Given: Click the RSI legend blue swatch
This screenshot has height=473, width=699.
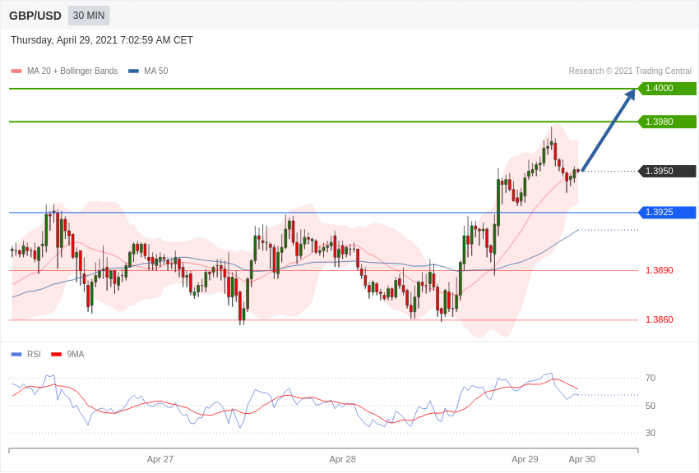Looking at the screenshot, I should click(16, 355).
